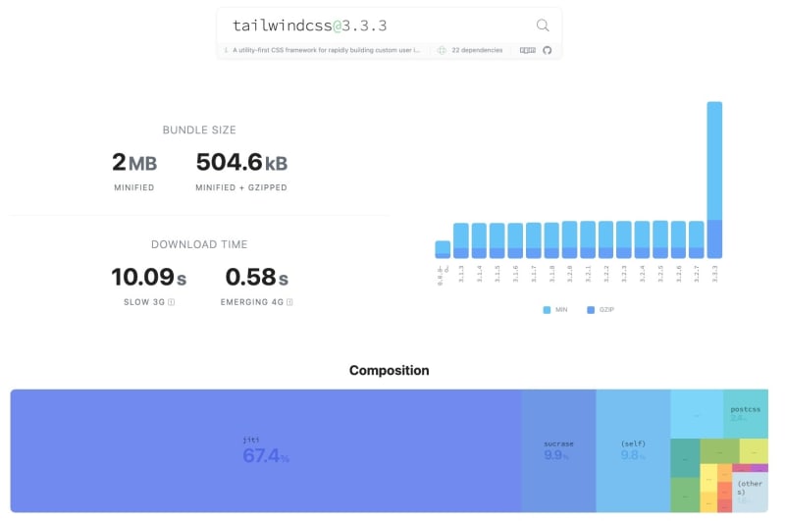Select the 3.2.3 version bar

click(x=624, y=239)
